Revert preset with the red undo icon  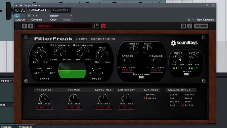point(103,26)
